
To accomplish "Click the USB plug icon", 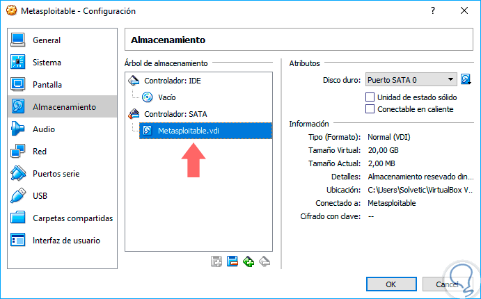I will click(18, 195).
